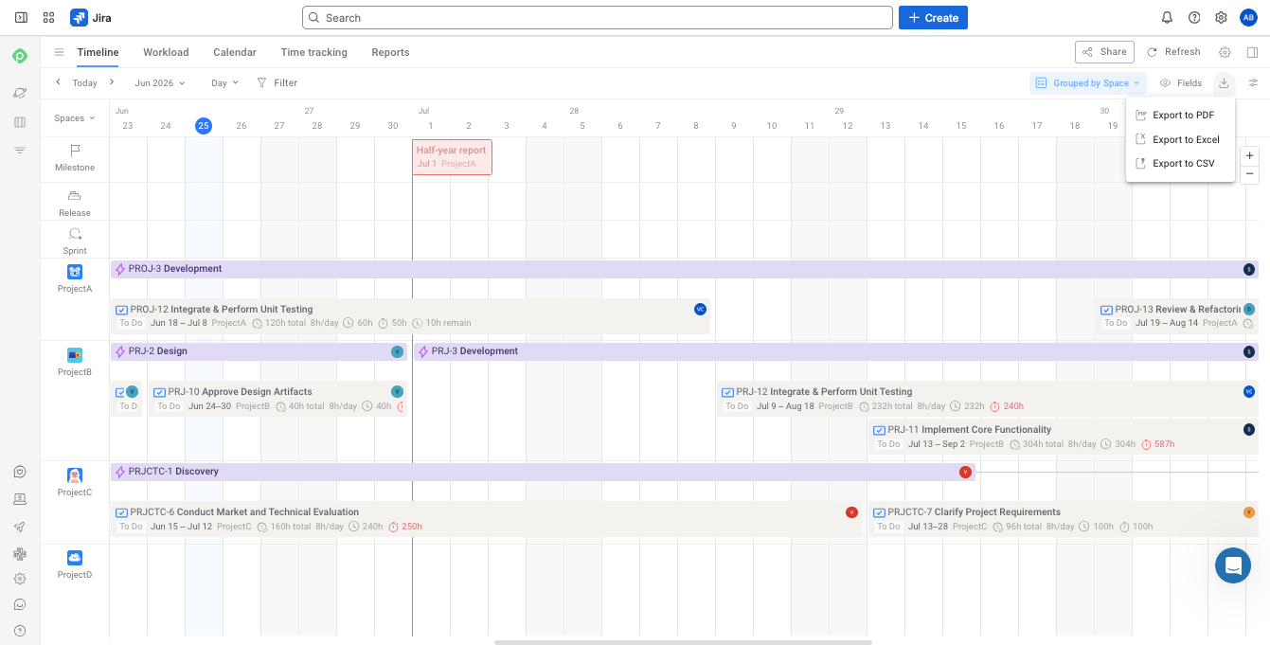Image resolution: width=1270 pixels, height=645 pixels.
Task: Open the Slack icon in left sidebar
Action: [20, 553]
